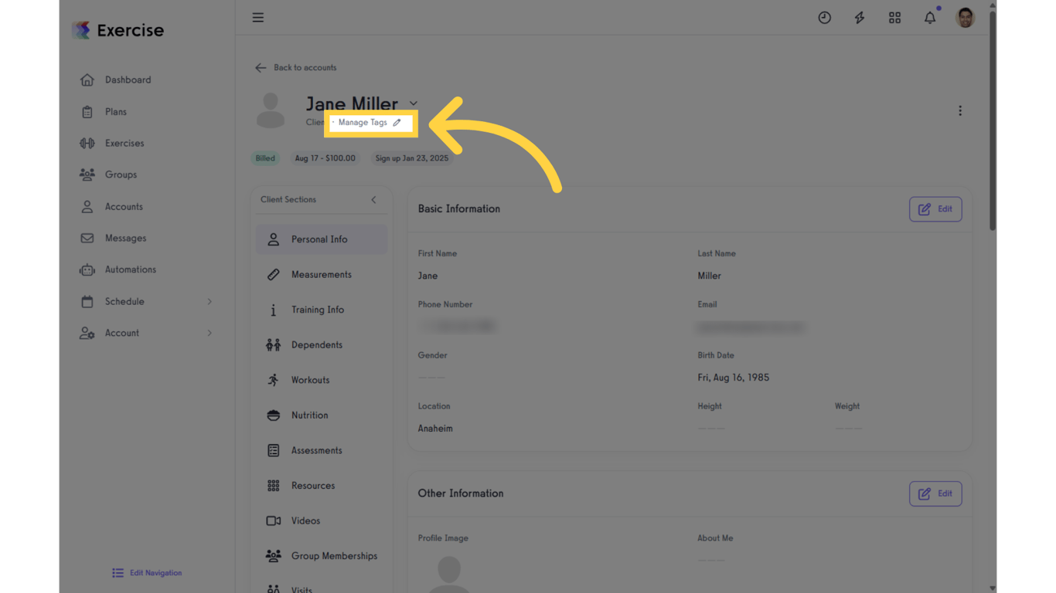
Task: Open the Nutrition section
Action: (x=309, y=415)
